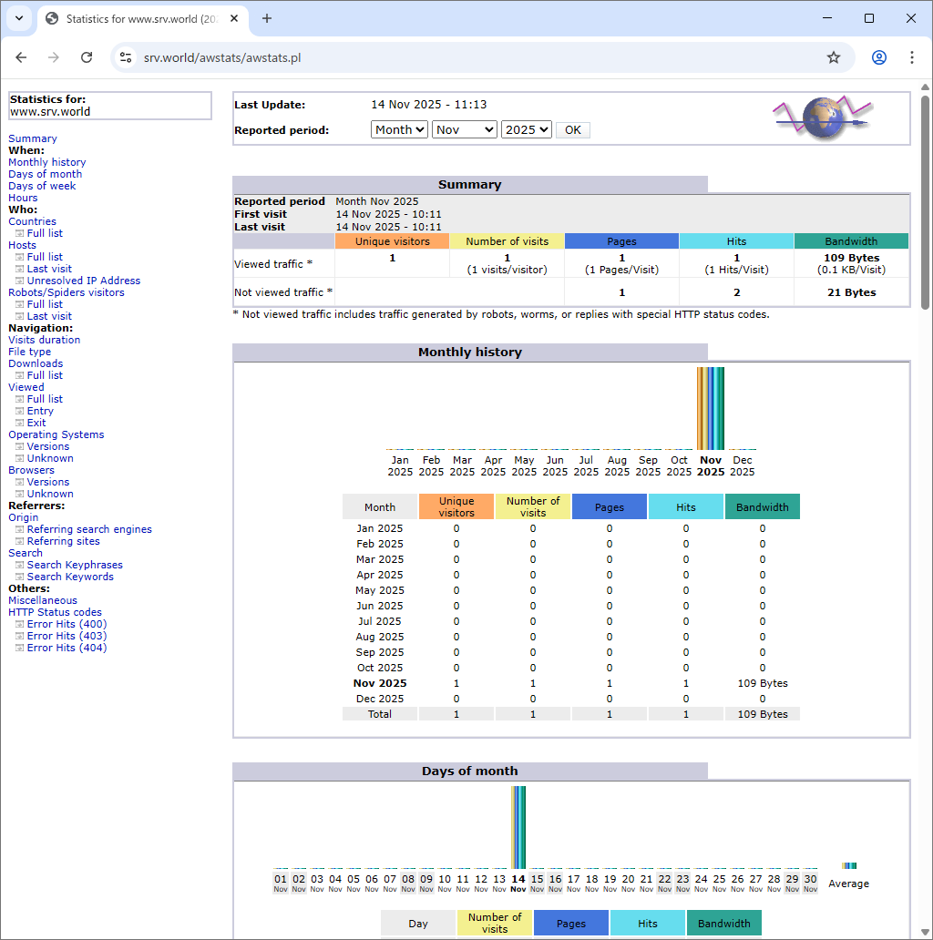Click icon beside Referring sites
This screenshot has height=940, width=933.
pos(20,541)
